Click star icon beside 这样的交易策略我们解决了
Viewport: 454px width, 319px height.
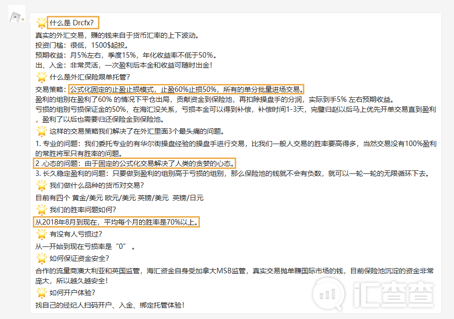pos(41,131)
